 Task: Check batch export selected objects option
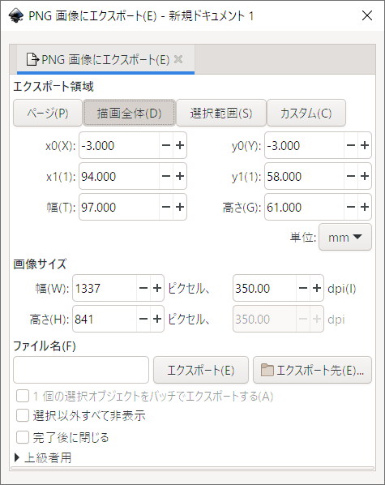pos(23,396)
